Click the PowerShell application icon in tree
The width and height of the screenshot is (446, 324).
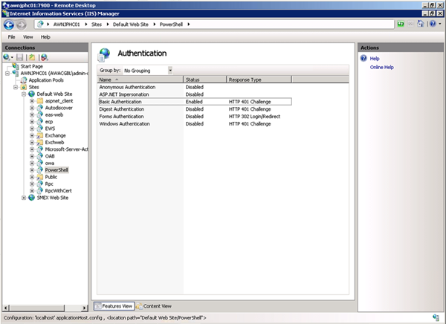[x=40, y=170]
